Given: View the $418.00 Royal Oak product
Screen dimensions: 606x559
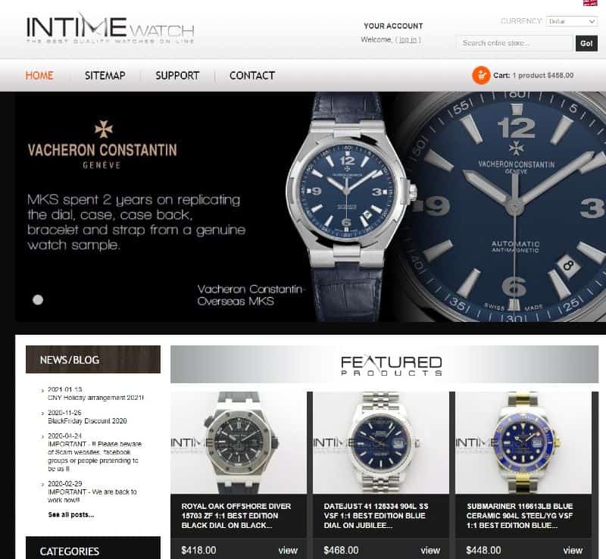Looking at the screenshot, I should click(288, 550).
